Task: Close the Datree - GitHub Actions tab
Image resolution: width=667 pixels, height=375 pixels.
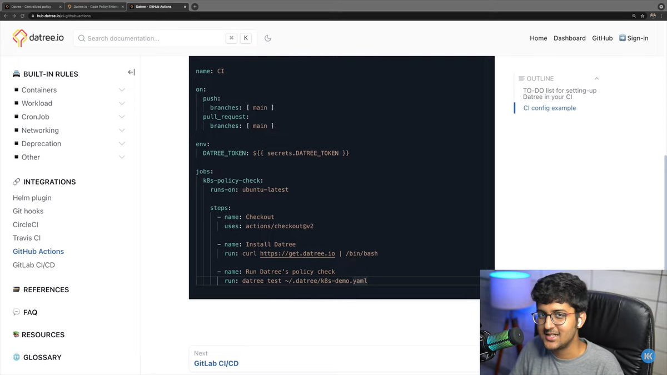Action: tap(186, 7)
